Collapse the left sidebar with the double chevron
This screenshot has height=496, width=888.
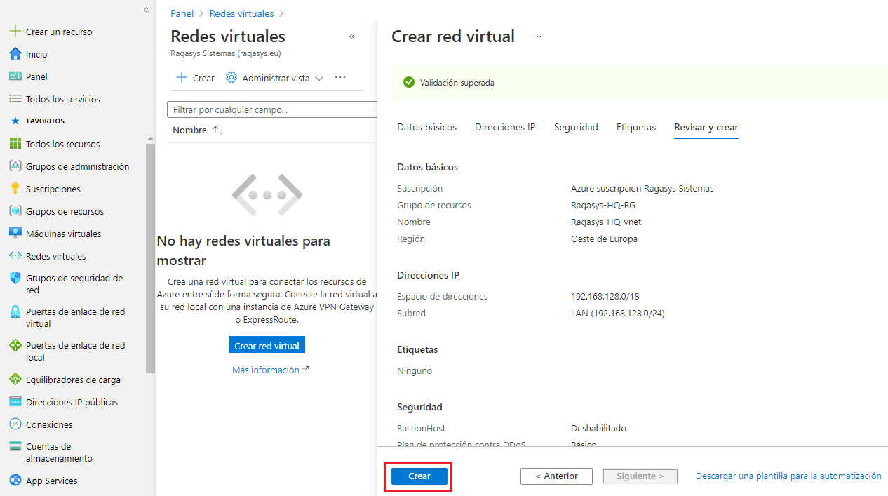coord(147,10)
